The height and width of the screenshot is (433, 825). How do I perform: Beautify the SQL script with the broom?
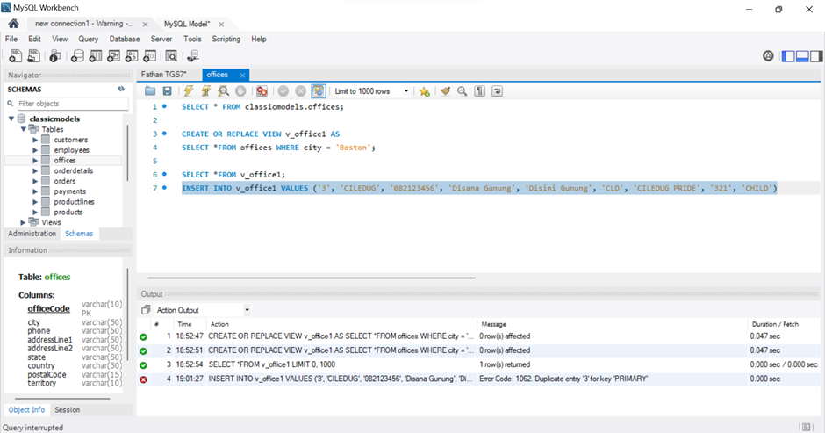click(445, 91)
